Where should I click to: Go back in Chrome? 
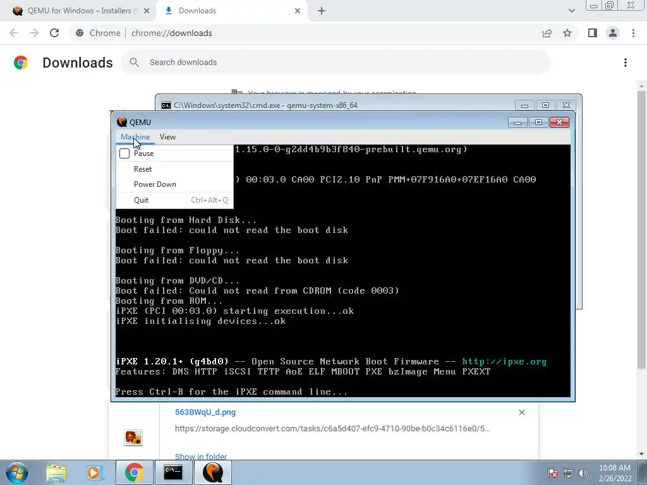[14, 33]
